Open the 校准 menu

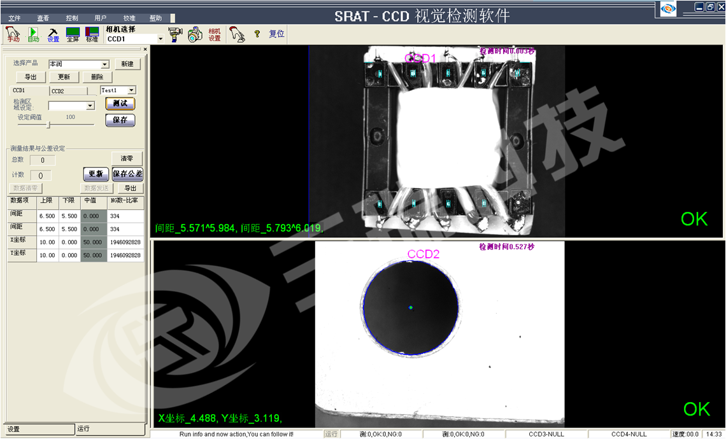[x=129, y=18]
